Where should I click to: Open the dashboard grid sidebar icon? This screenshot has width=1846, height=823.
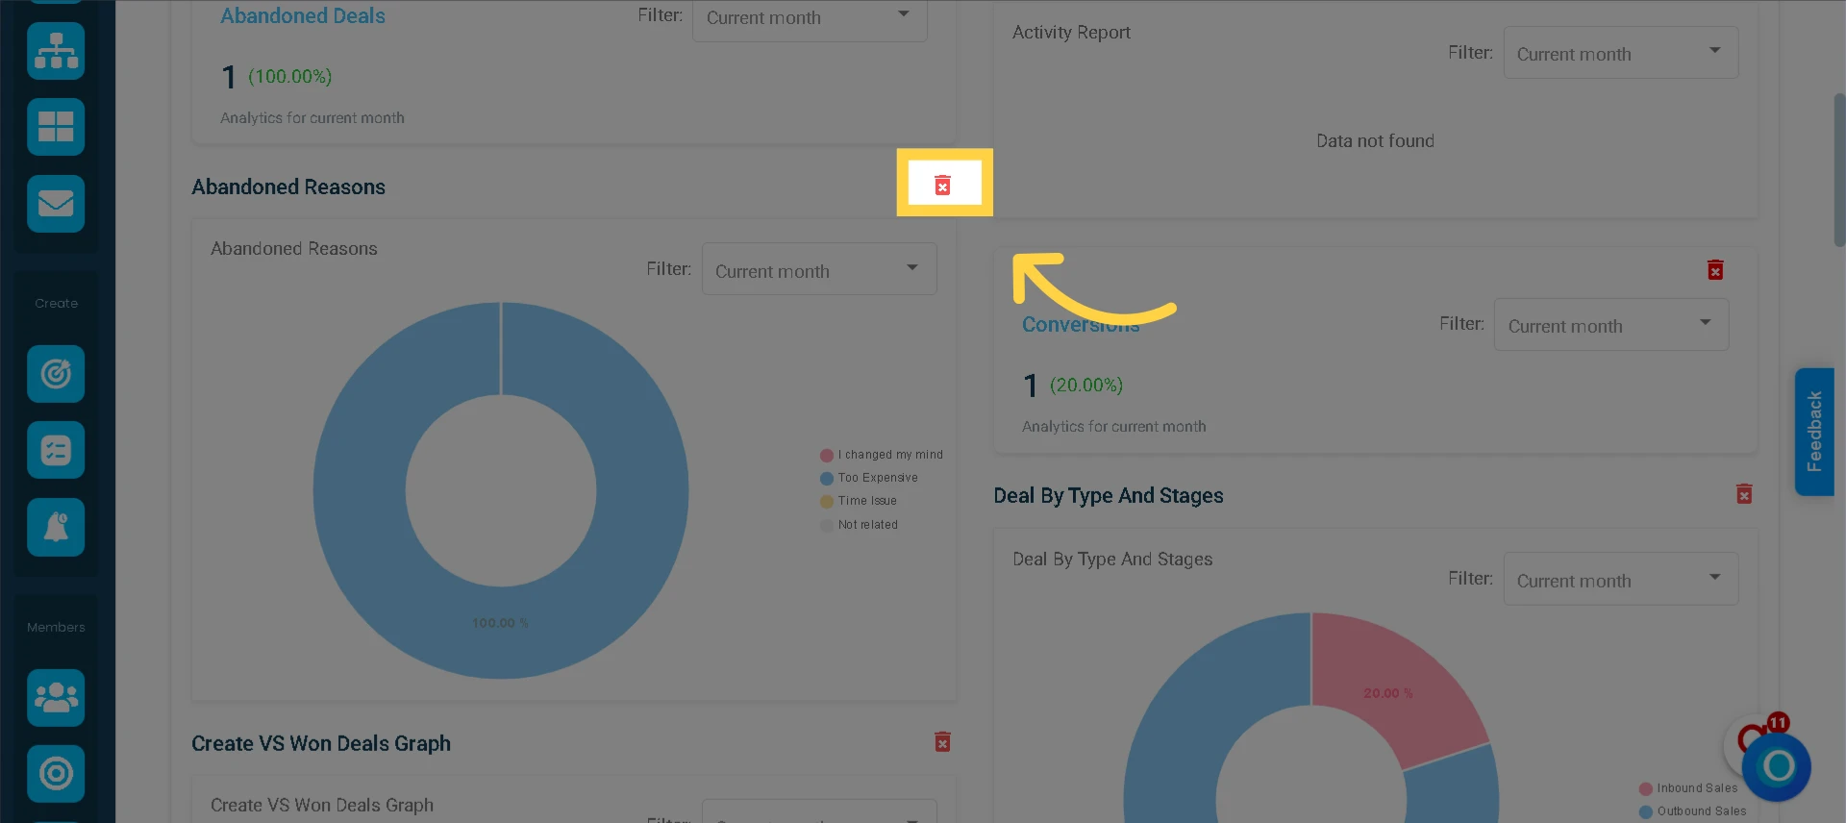[x=56, y=127]
